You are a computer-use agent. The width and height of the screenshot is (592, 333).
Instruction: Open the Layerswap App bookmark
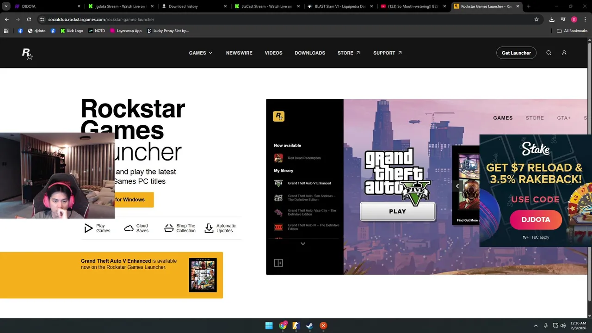[x=126, y=31]
